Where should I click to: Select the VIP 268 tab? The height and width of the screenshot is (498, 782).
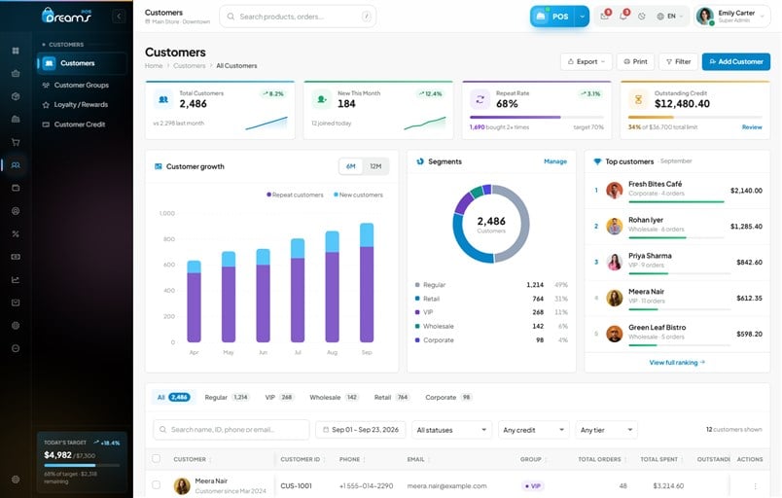[x=279, y=397]
